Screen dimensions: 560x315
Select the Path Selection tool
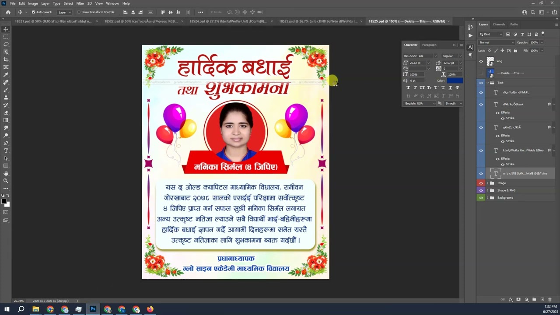tap(6, 158)
